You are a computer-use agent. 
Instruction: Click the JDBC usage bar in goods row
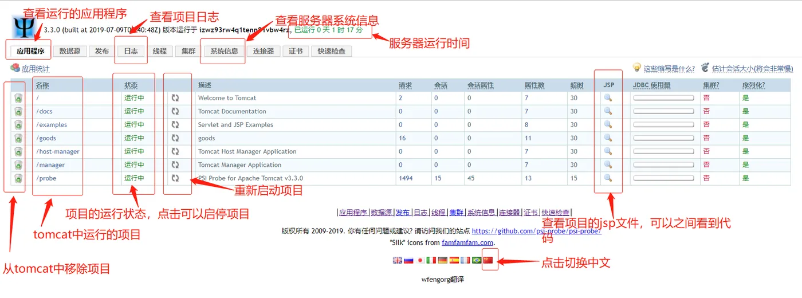[x=663, y=138]
